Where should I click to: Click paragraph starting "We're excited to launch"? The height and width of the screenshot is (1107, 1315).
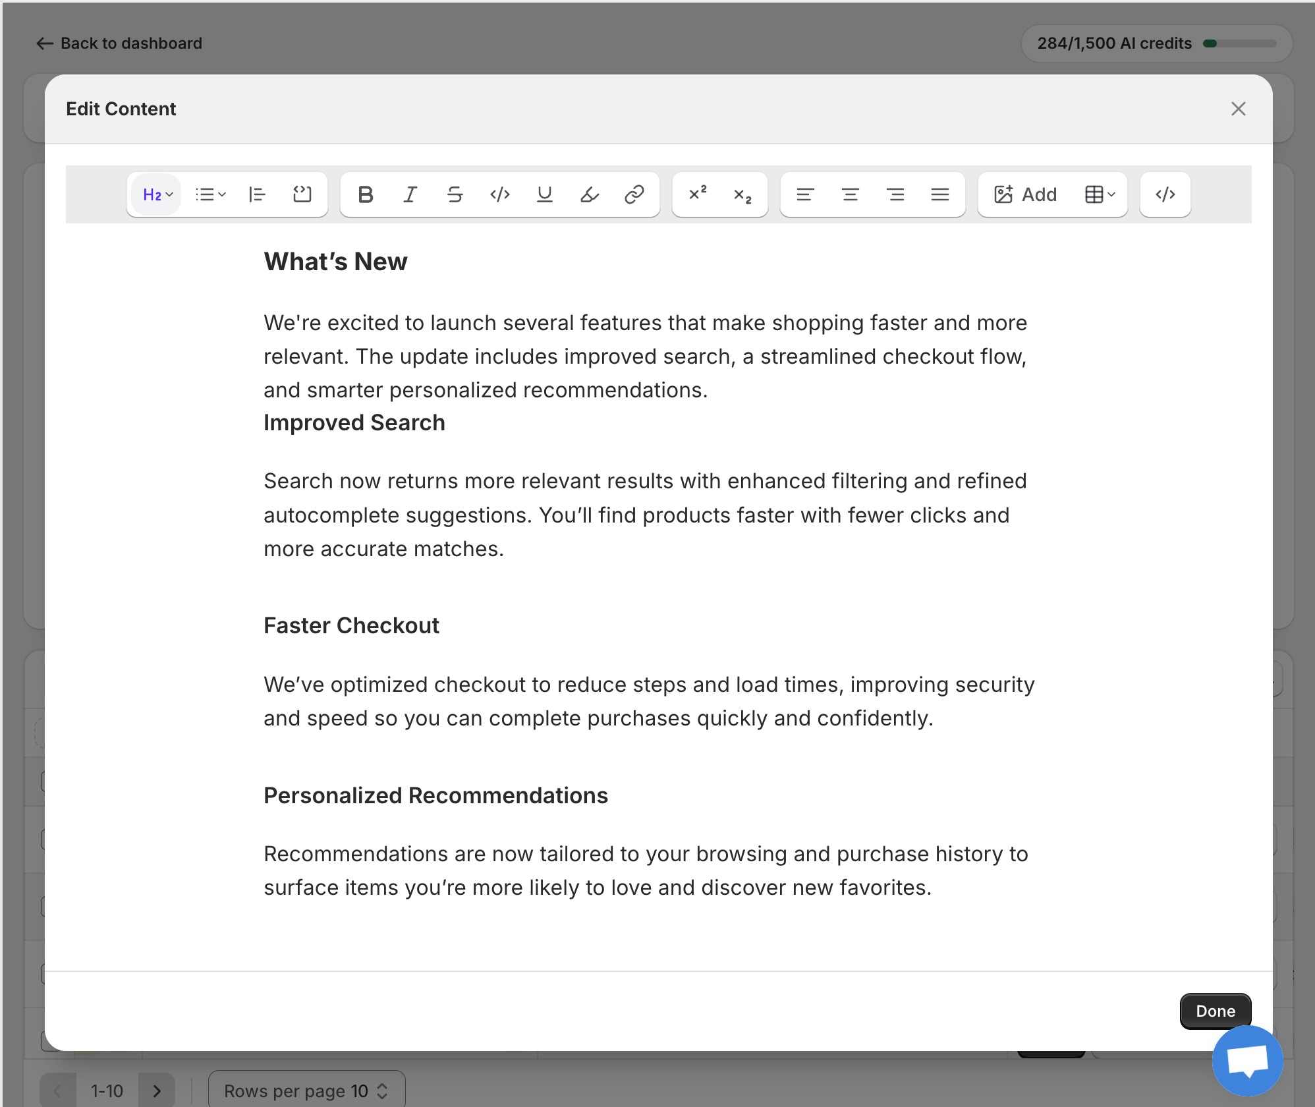tap(646, 356)
